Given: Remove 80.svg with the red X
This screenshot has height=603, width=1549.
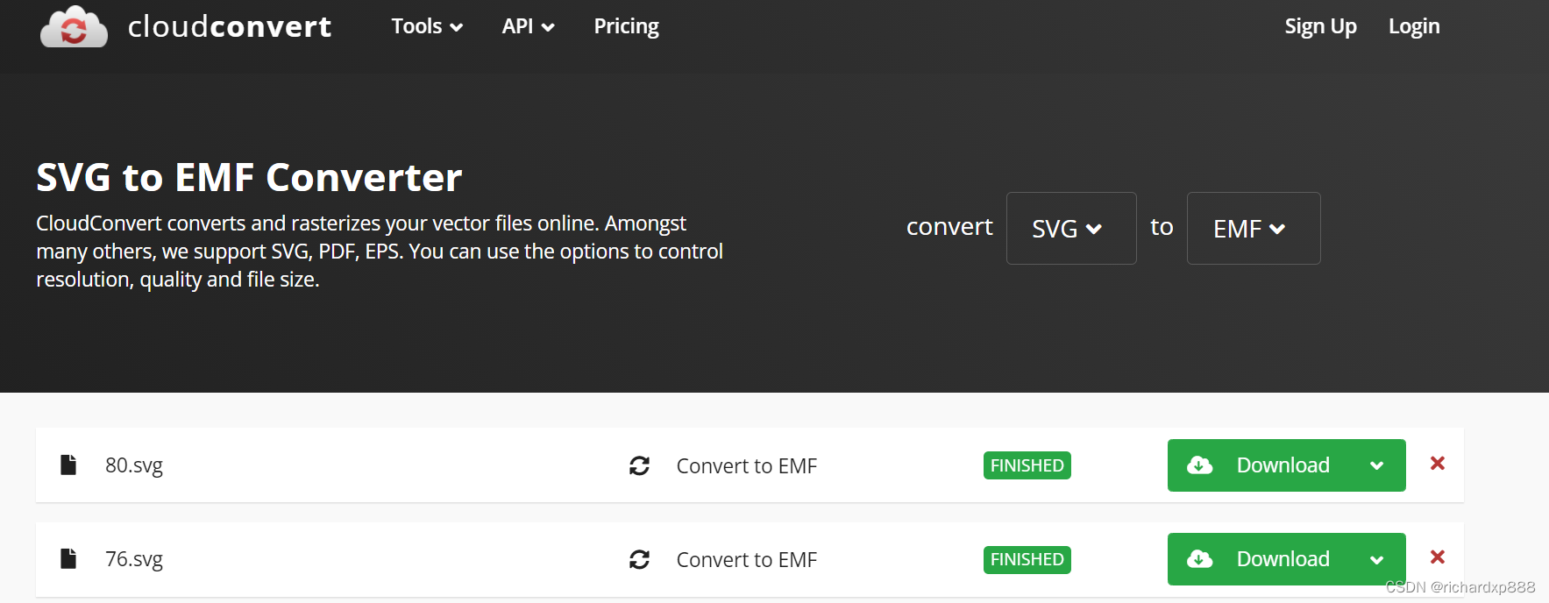Looking at the screenshot, I should (1438, 463).
